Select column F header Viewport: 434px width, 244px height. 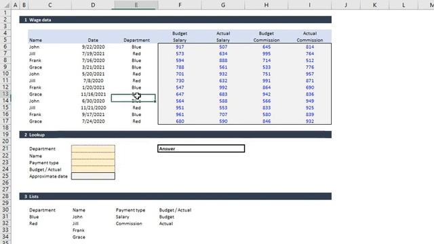click(180, 5)
